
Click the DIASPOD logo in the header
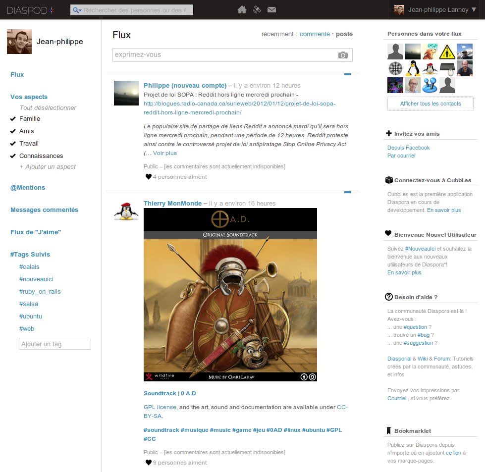31,10
